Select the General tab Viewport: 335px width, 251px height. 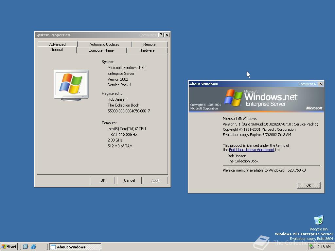click(57, 50)
